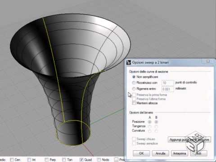Toggle the Mantieni altezza checkbox

[134, 103]
